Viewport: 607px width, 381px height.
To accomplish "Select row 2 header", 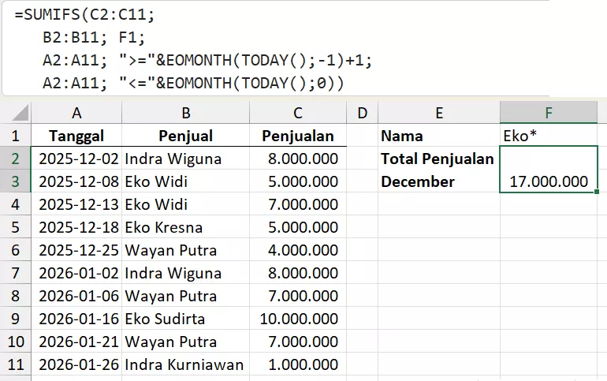I will pos(16,159).
